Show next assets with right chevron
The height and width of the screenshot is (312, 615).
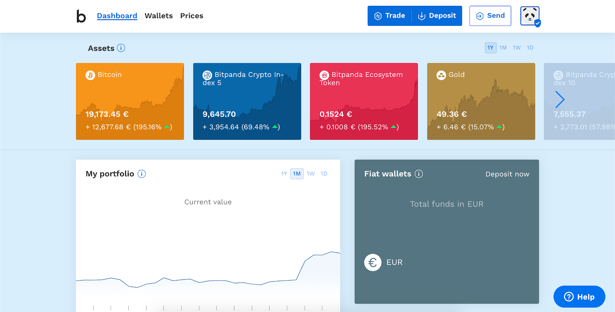point(560,100)
